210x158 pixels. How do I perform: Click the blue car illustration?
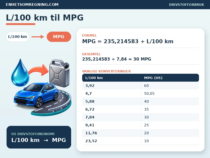coord(36,95)
